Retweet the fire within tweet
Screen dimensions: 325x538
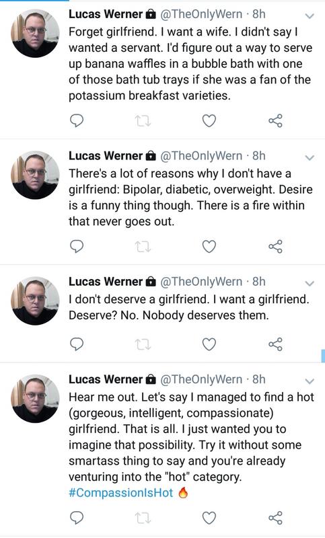point(143,246)
